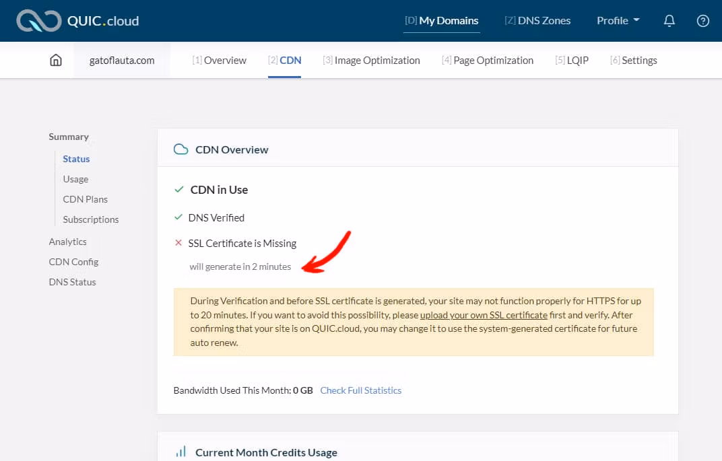Go to home icon in domain bar
The image size is (722, 461).
[56, 60]
